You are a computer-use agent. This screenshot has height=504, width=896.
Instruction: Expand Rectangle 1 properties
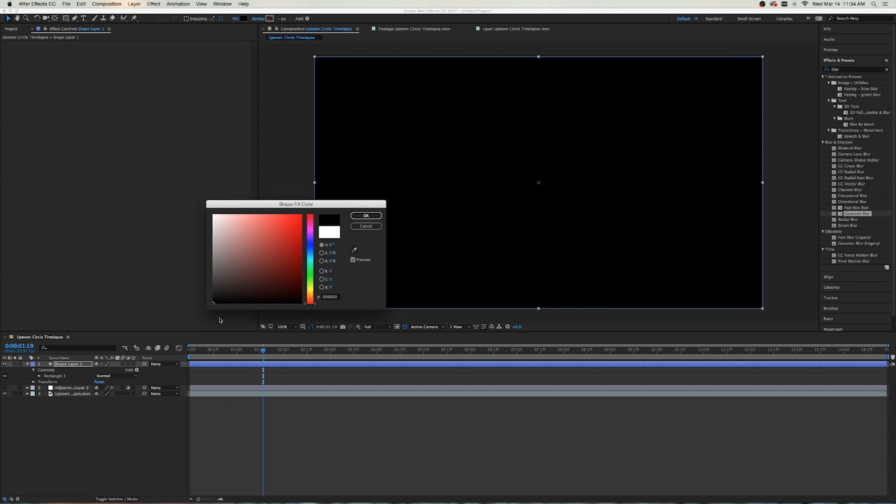(39, 376)
